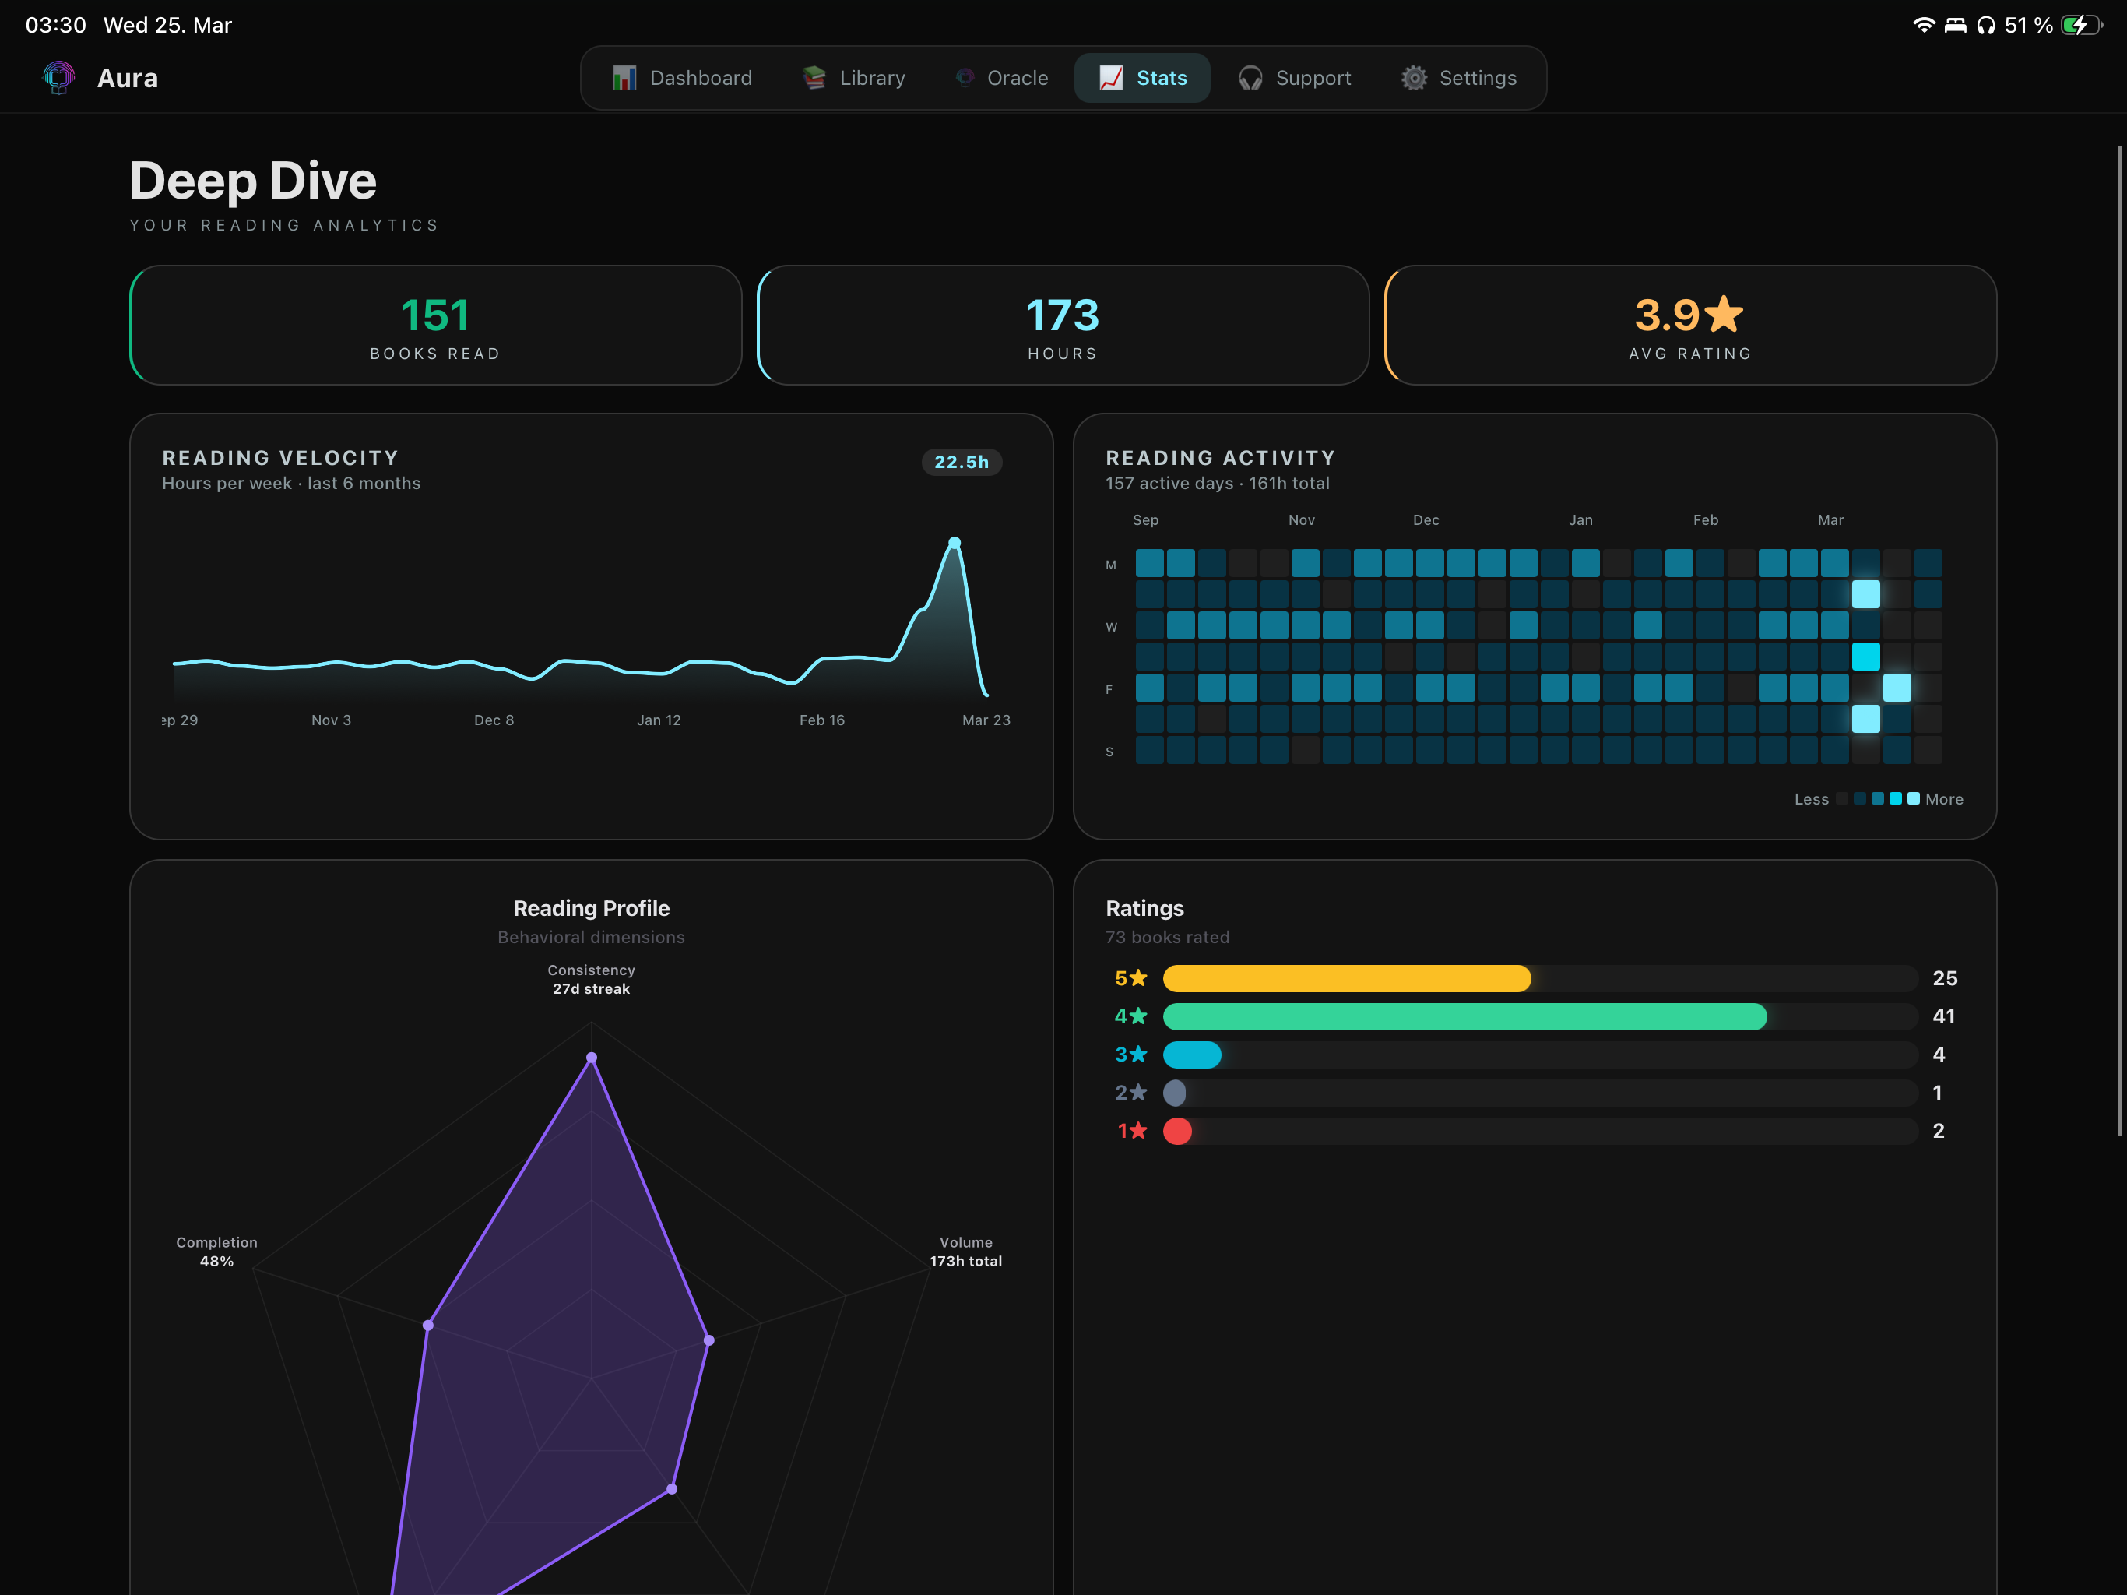Switch to the Library tab

click(x=854, y=78)
